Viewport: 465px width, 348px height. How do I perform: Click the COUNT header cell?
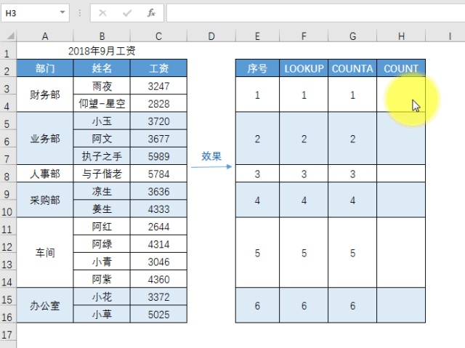[x=401, y=68]
